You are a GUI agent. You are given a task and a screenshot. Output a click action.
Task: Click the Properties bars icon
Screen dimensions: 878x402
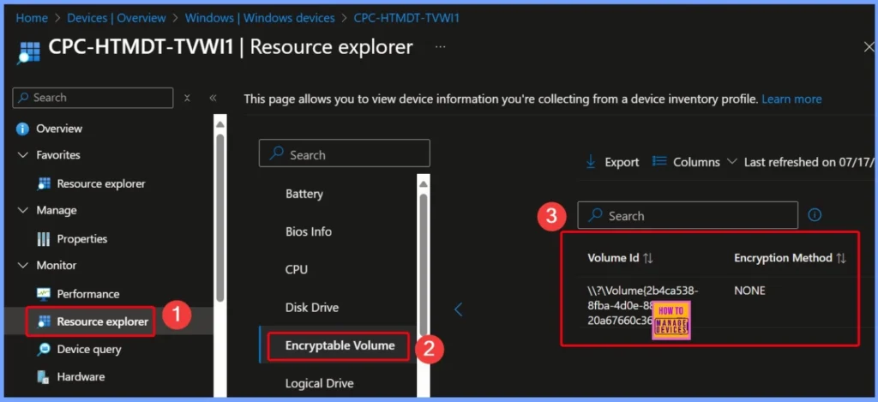tap(44, 239)
